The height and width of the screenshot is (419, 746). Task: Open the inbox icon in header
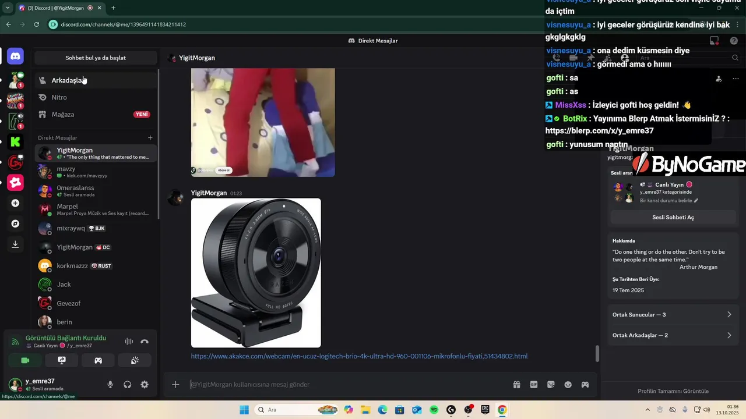pos(714,41)
